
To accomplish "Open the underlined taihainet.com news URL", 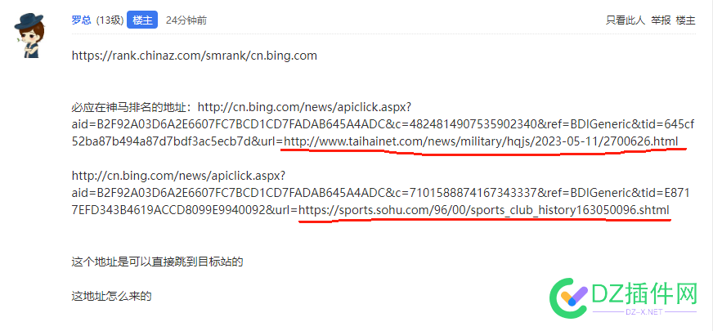I will click(481, 142).
